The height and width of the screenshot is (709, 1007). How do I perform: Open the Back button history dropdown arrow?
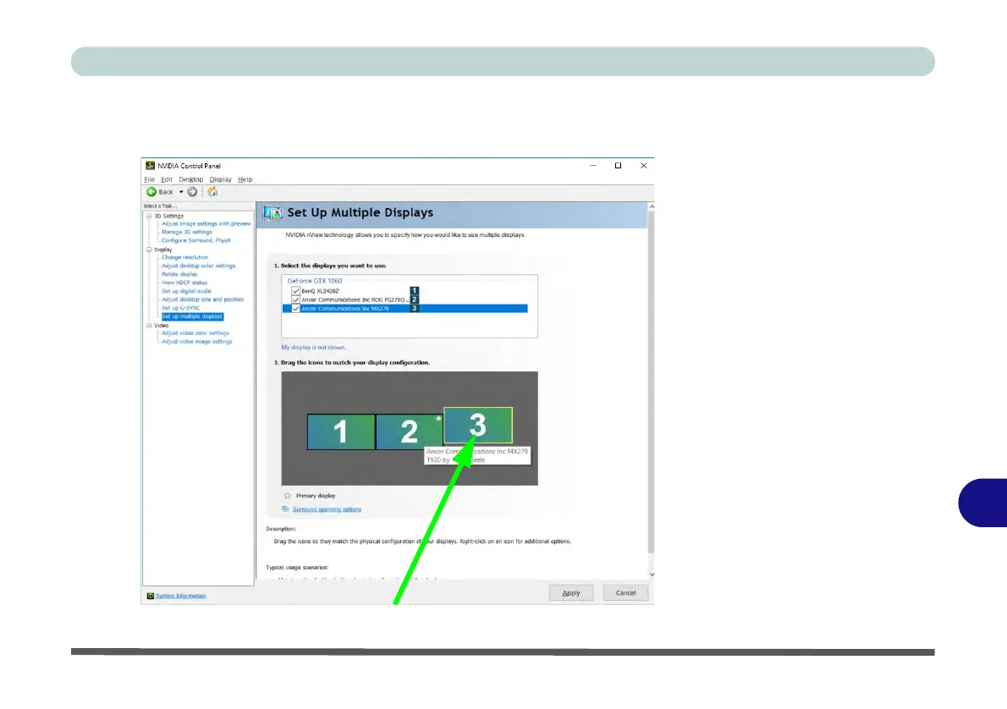pos(181,192)
